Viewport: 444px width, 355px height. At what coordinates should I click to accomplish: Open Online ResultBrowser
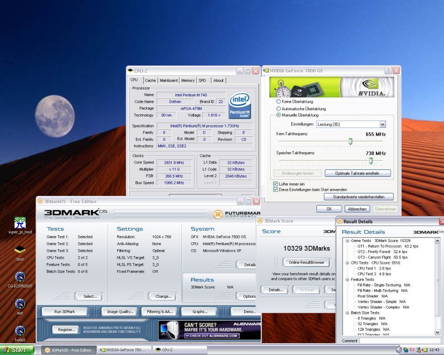point(307,262)
